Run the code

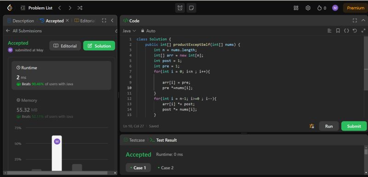(x=329, y=126)
